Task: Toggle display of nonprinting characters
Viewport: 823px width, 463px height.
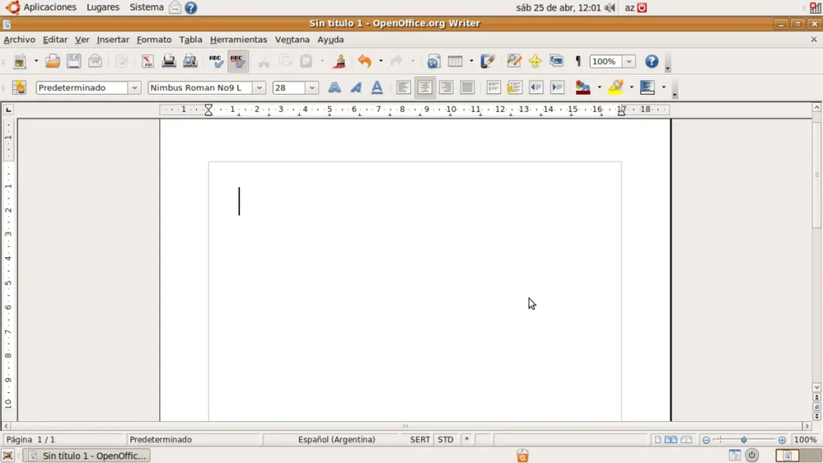Action: 578,61
